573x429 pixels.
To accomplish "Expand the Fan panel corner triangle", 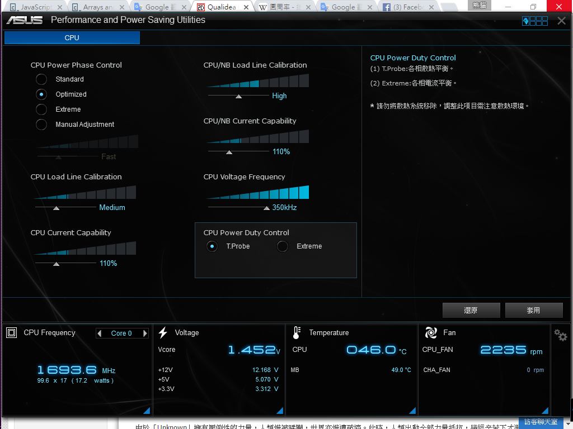I will (x=545, y=411).
